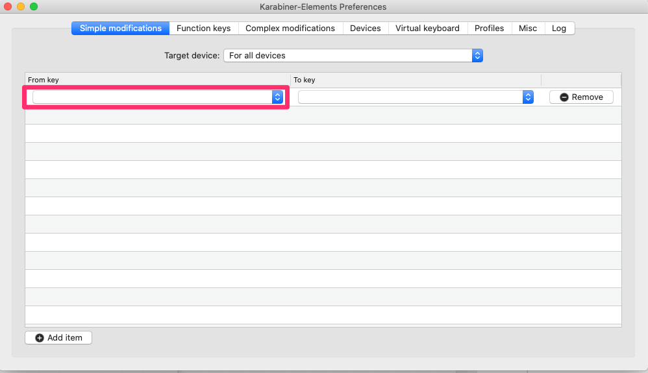View the Log tab
648x373 pixels.
coord(559,28)
